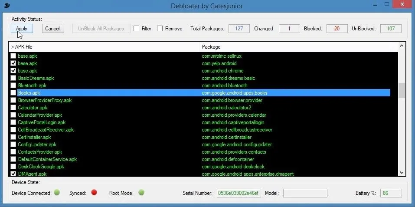The image size is (415, 207).
Task: Minimize the Debloater window
Action: pos(375,4)
